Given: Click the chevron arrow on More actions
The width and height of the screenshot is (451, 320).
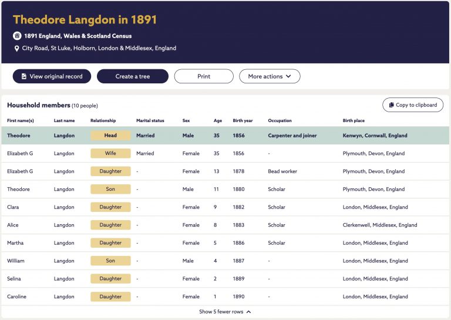Looking at the screenshot, I should 288,76.
